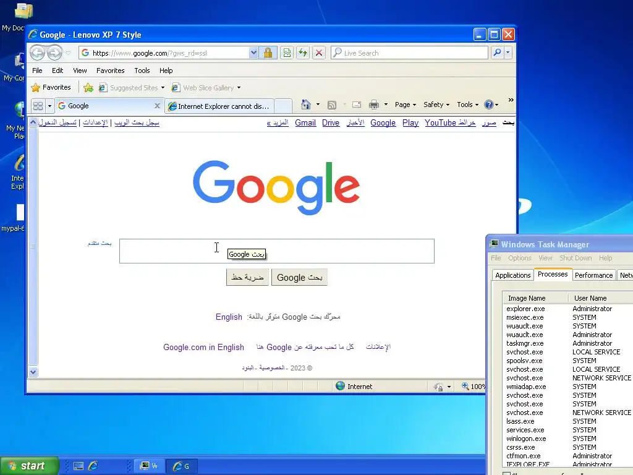Open search provider dropdown arrow
Screen dimensions: 633x475
coord(508,53)
